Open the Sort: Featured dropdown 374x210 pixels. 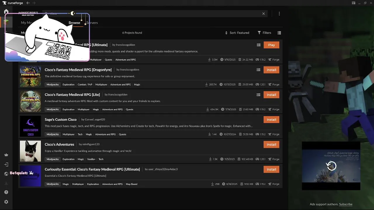237,33
